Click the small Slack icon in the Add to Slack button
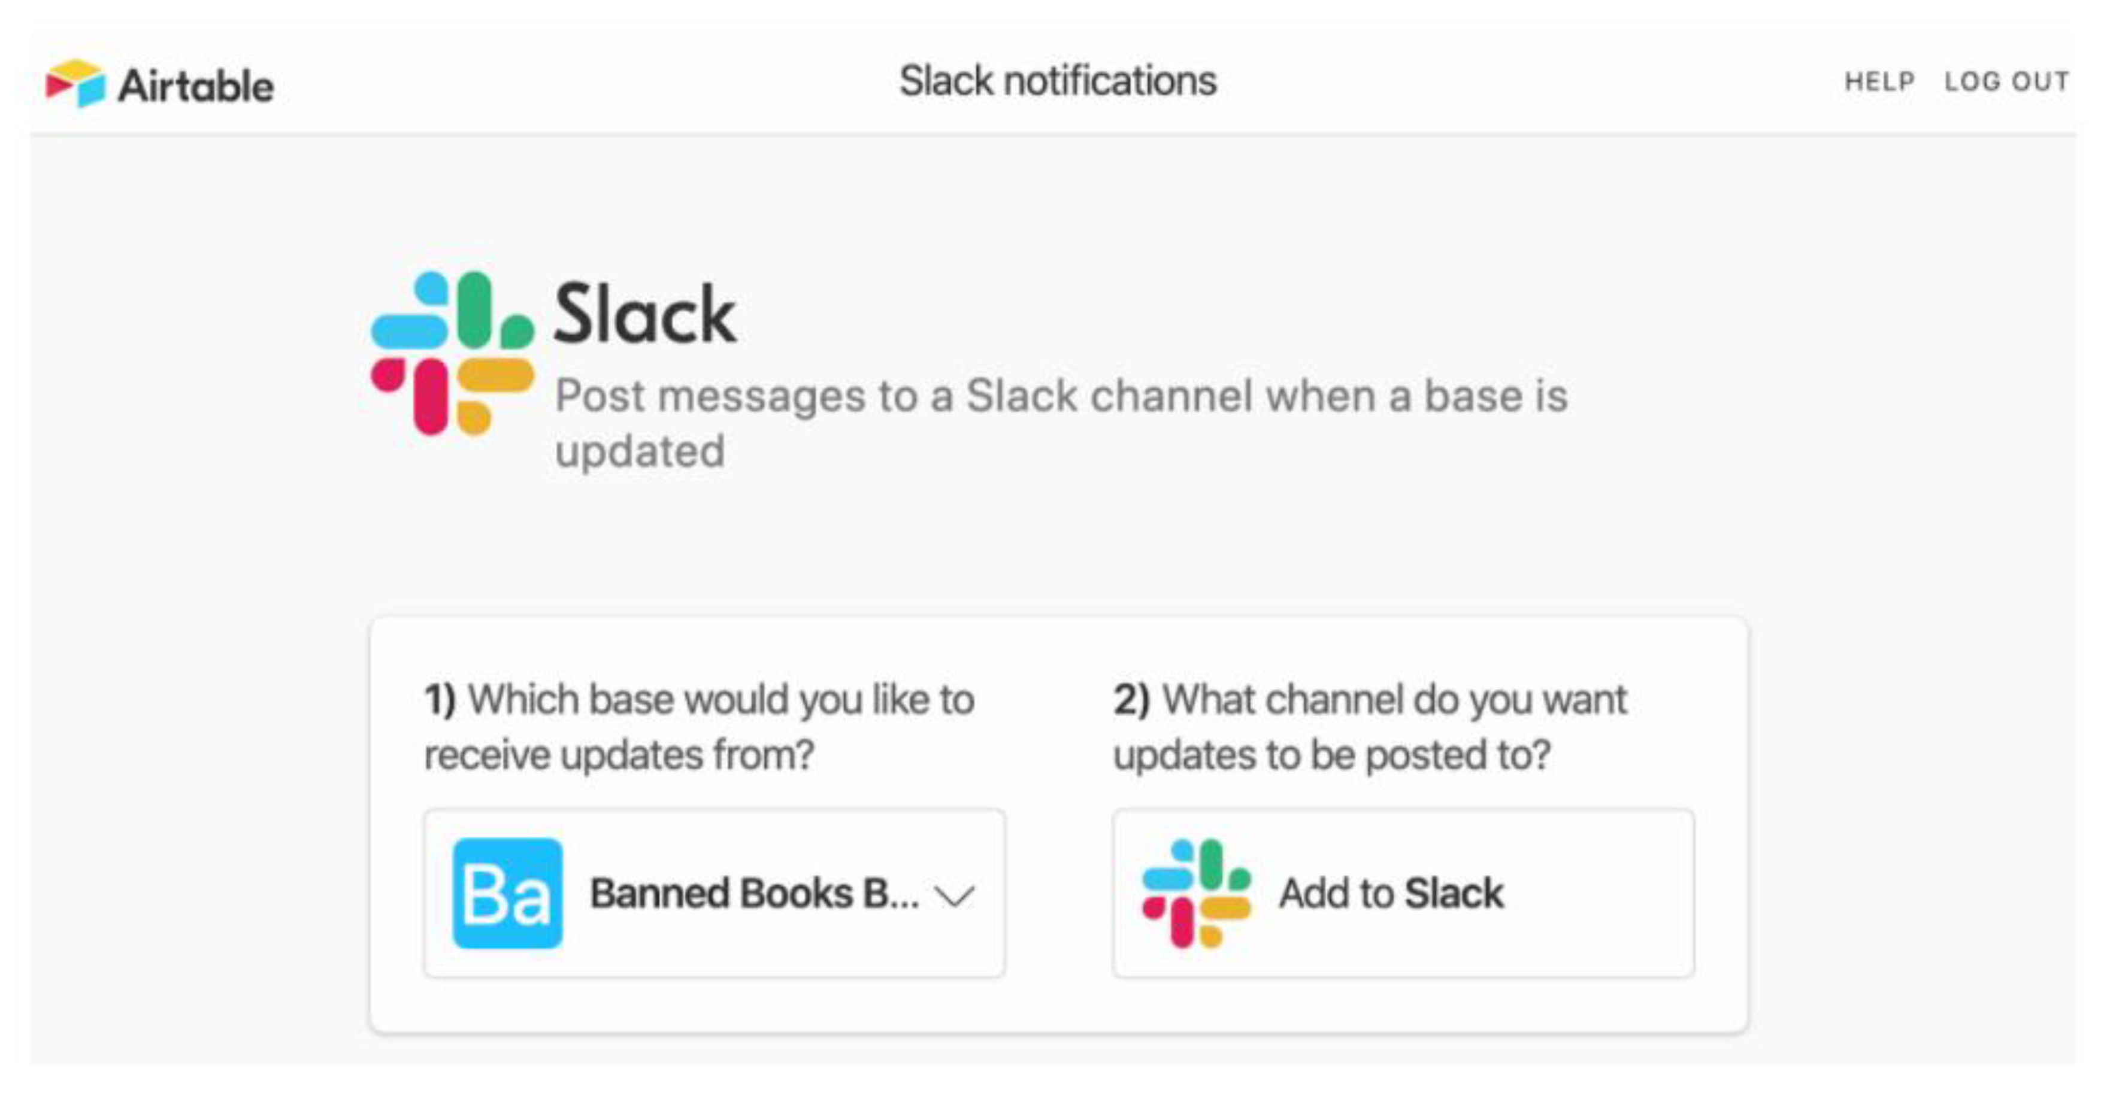2104x1093 pixels. (1196, 893)
